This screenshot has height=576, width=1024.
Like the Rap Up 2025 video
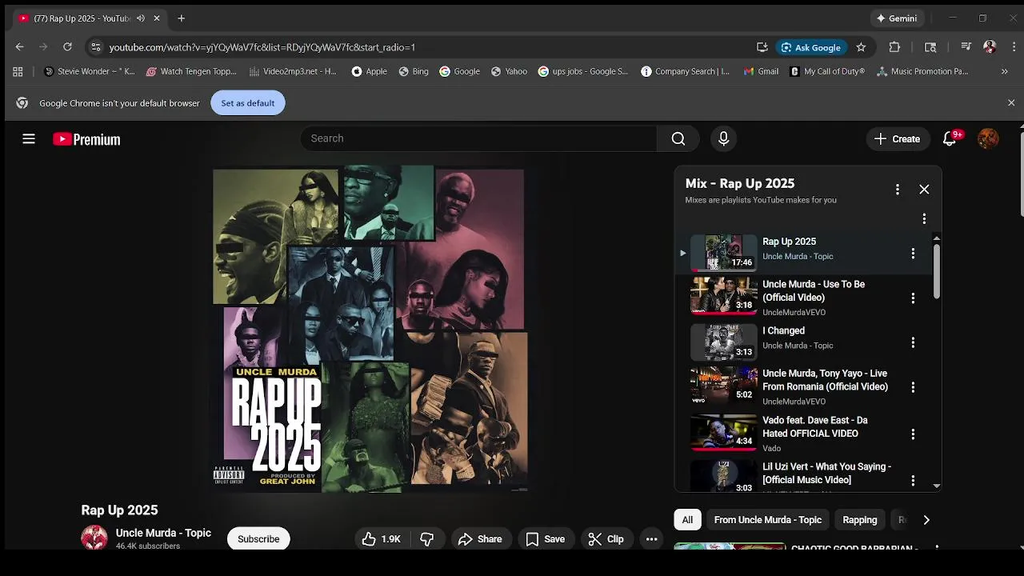(381, 539)
